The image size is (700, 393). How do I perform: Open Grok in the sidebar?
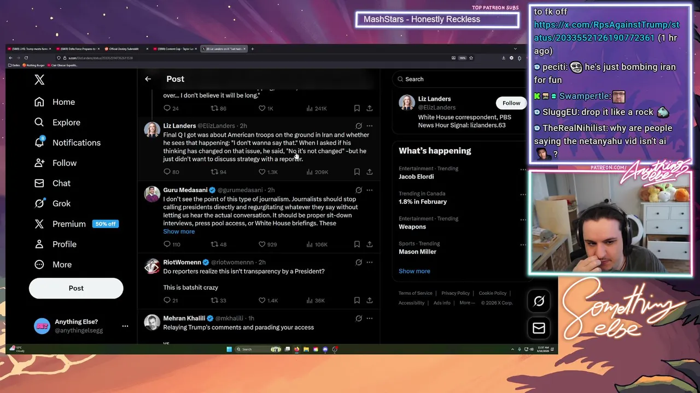(52, 203)
